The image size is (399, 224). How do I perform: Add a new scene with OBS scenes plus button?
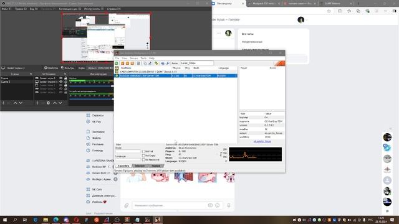coord(3,103)
